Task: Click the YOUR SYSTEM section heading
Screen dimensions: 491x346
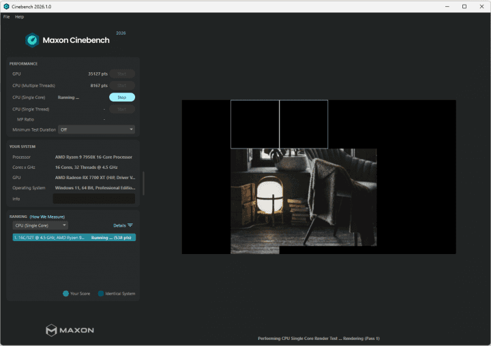Action: [x=23, y=146]
